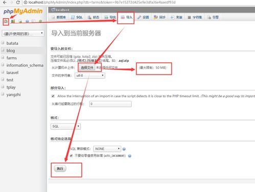Click the rows-to-skip number input field
The image size is (255, 192).
110,104
